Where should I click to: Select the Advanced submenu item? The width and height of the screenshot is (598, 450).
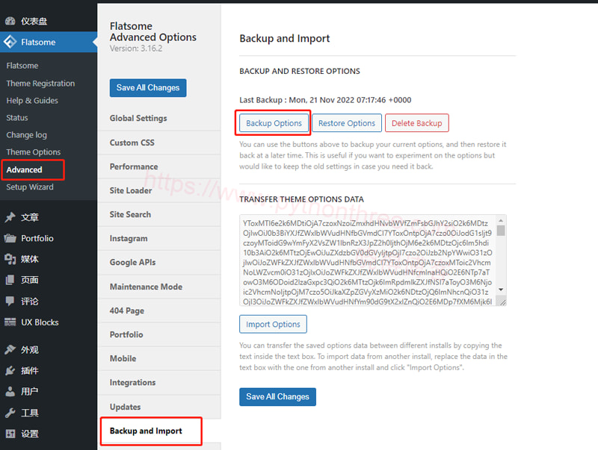(24, 169)
